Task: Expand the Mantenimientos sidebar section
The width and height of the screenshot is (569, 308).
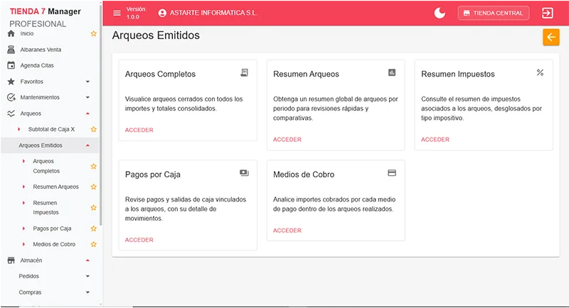Action: 87,97
